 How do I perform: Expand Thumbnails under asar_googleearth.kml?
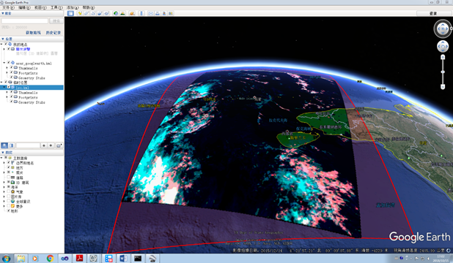pos(7,68)
